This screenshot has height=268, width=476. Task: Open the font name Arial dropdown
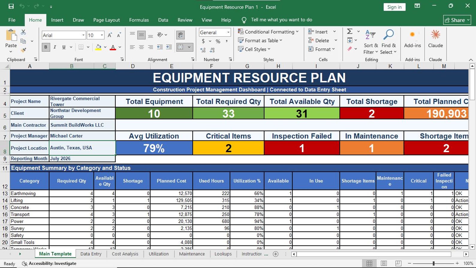click(x=83, y=35)
